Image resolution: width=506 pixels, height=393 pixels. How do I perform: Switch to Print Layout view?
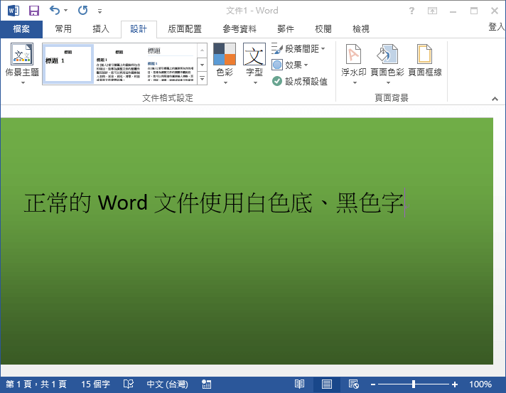tap(327, 384)
